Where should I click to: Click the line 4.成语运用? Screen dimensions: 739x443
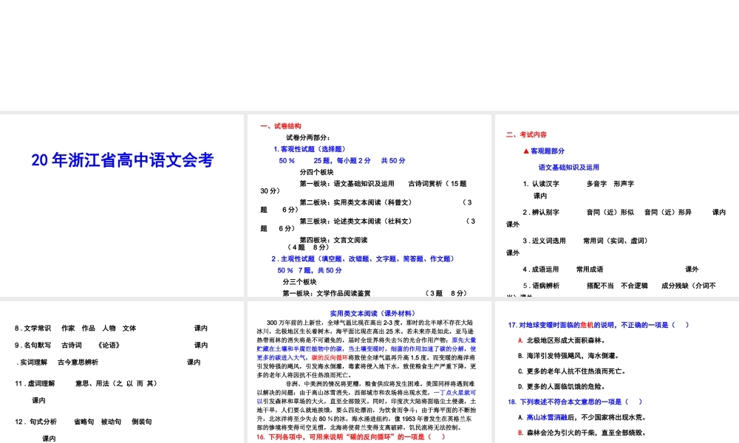610,269
